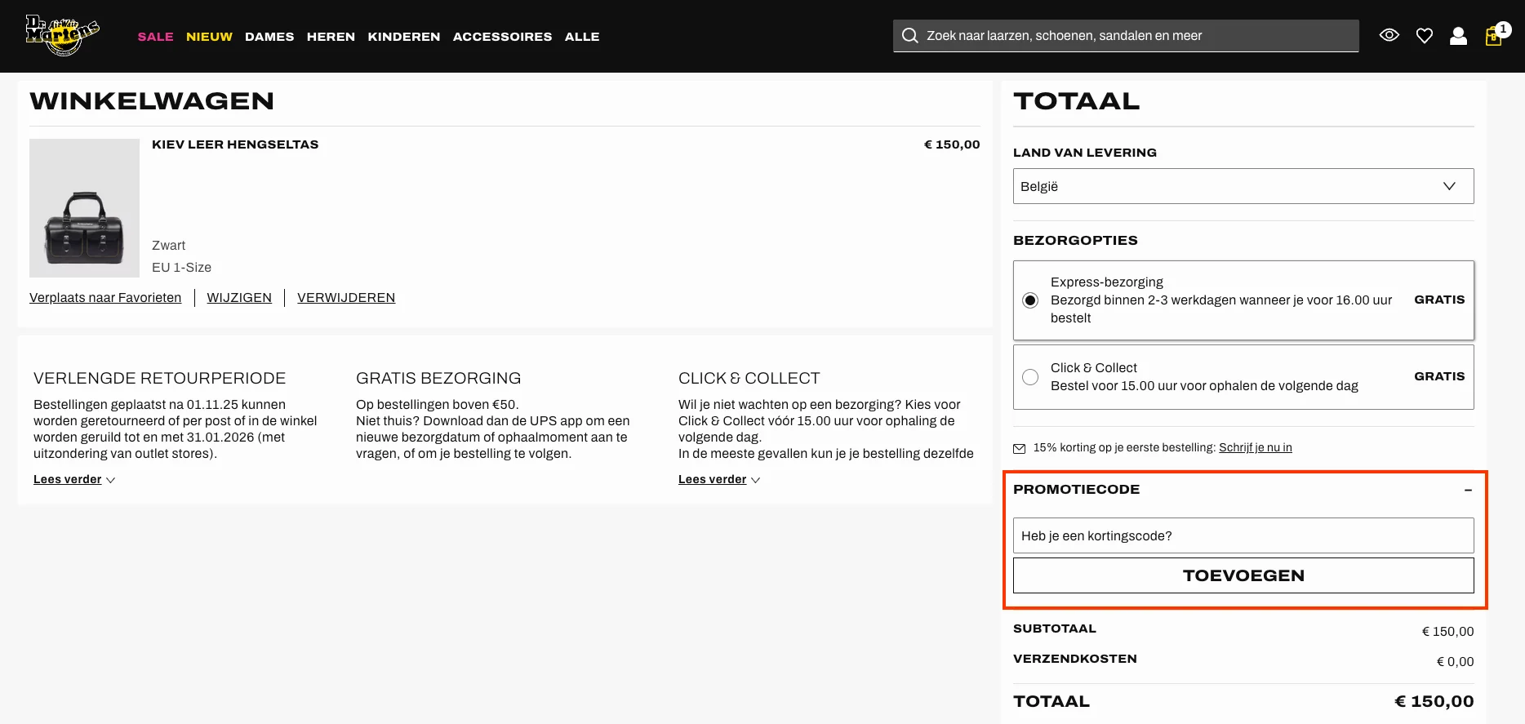Open the shopping cart icon
Image resolution: width=1525 pixels, height=724 pixels.
[1493, 35]
